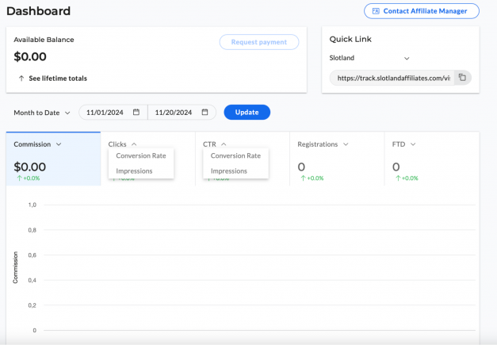Click the up arrow beside lifetime totals
Image resolution: width=497 pixels, height=345 pixels.
click(21, 79)
